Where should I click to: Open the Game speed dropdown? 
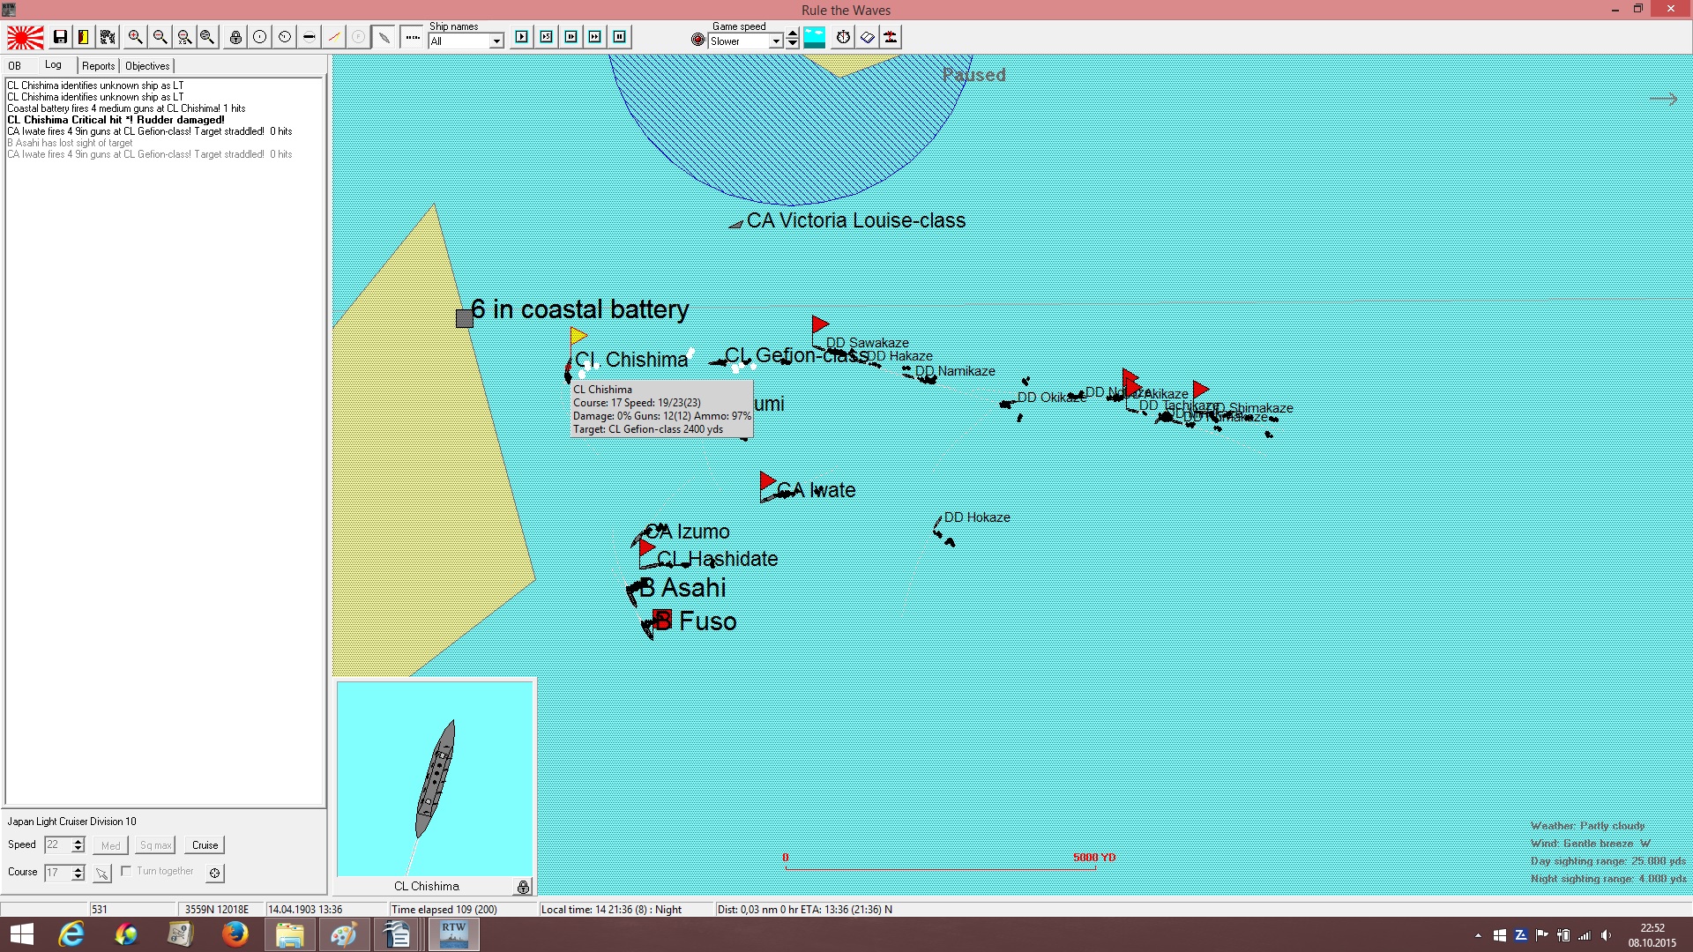[x=776, y=41]
